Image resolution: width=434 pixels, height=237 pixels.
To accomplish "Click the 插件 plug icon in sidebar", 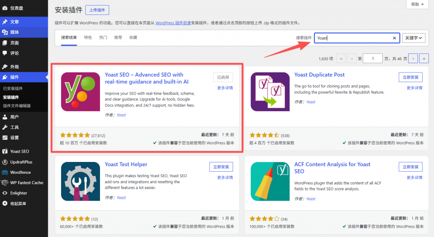I will [x=5, y=77].
